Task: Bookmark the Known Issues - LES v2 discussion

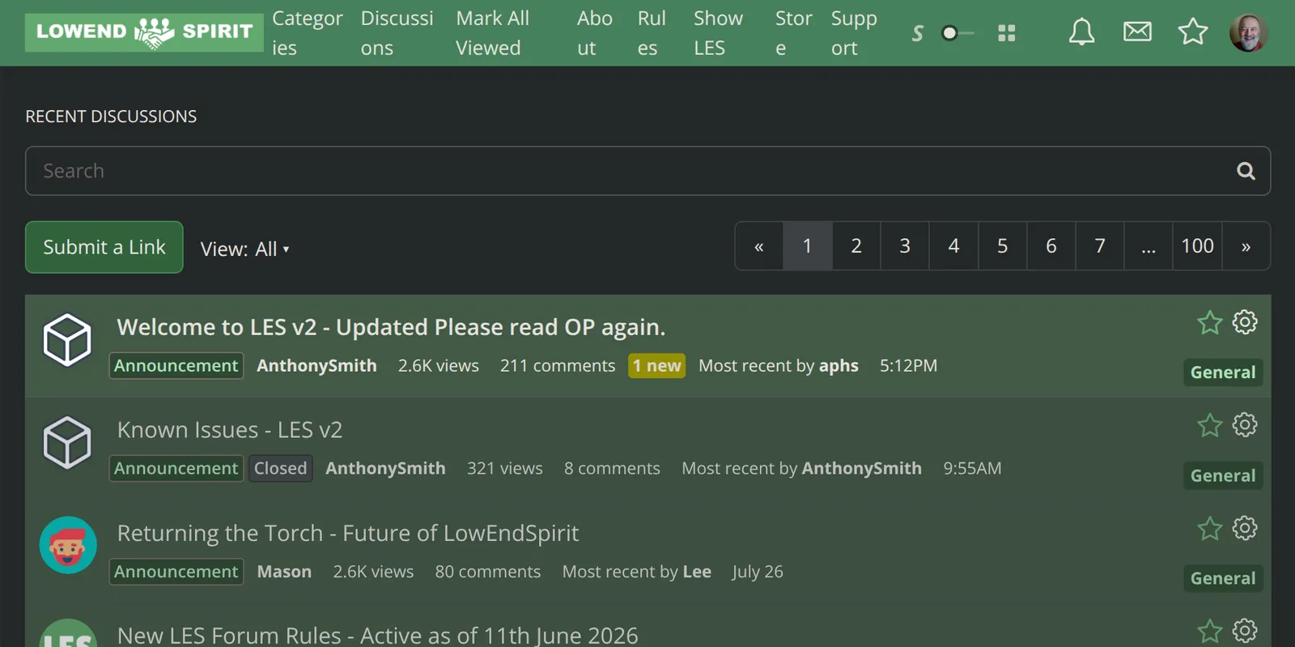Action: pyautogui.click(x=1209, y=425)
